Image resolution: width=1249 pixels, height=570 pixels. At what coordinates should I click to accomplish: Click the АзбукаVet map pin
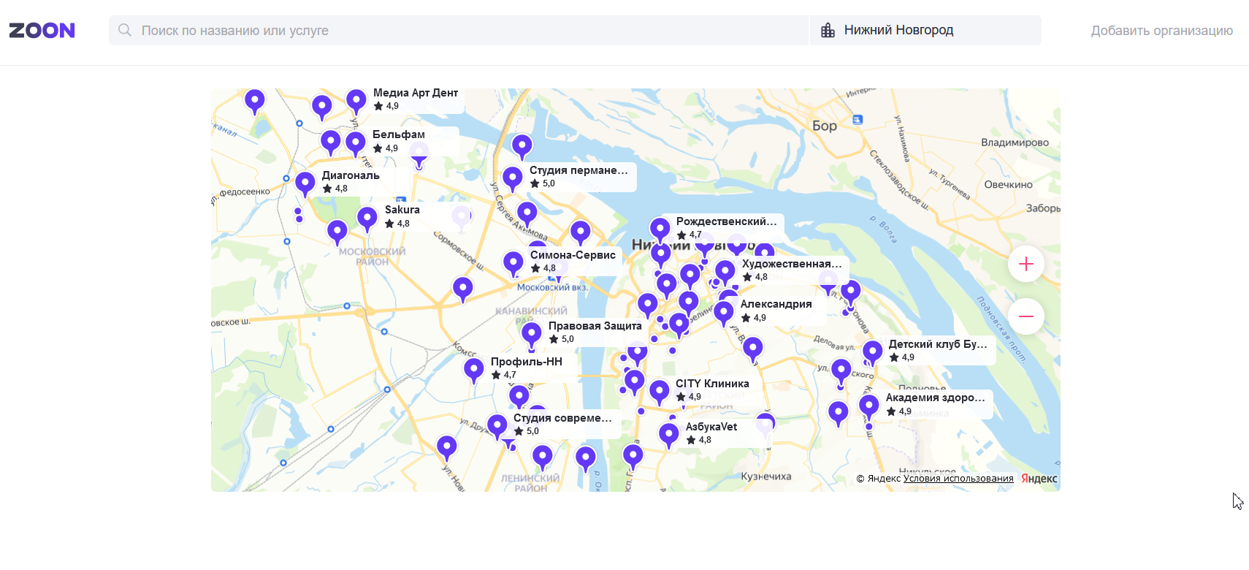click(669, 435)
